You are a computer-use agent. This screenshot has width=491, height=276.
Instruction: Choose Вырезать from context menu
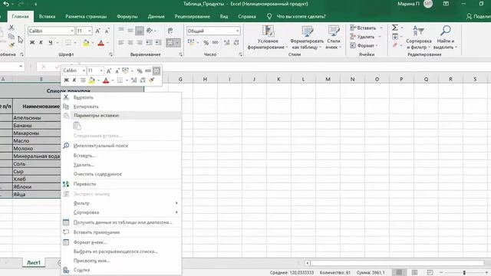[x=121, y=97]
